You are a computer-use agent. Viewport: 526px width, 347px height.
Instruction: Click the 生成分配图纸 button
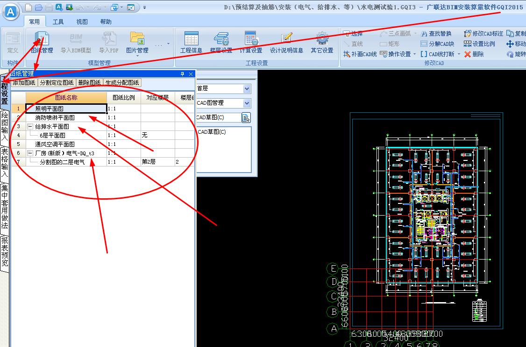tap(122, 83)
